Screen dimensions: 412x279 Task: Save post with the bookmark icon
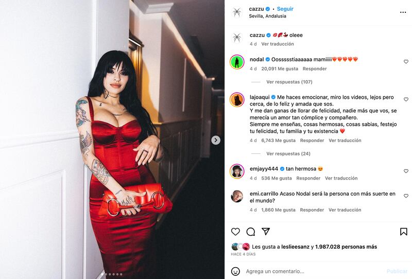[x=404, y=232]
